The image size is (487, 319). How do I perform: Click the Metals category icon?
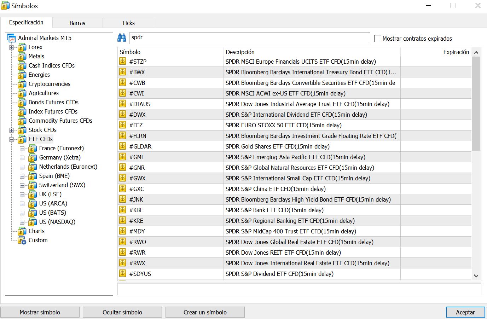(23, 56)
